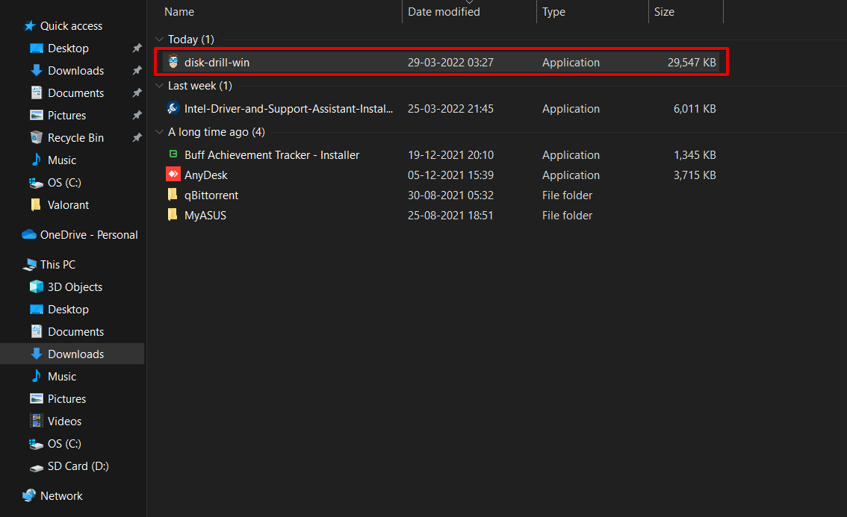Image resolution: width=847 pixels, height=517 pixels.
Task: Select the MyASUS folder name
Action: pos(205,216)
